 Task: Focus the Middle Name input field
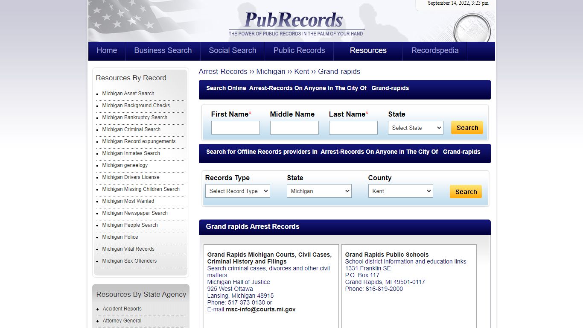tap(294, 128)
